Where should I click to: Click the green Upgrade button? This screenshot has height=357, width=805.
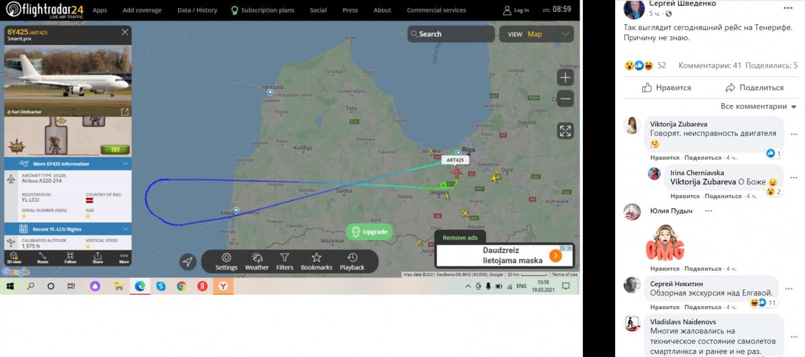369,231
